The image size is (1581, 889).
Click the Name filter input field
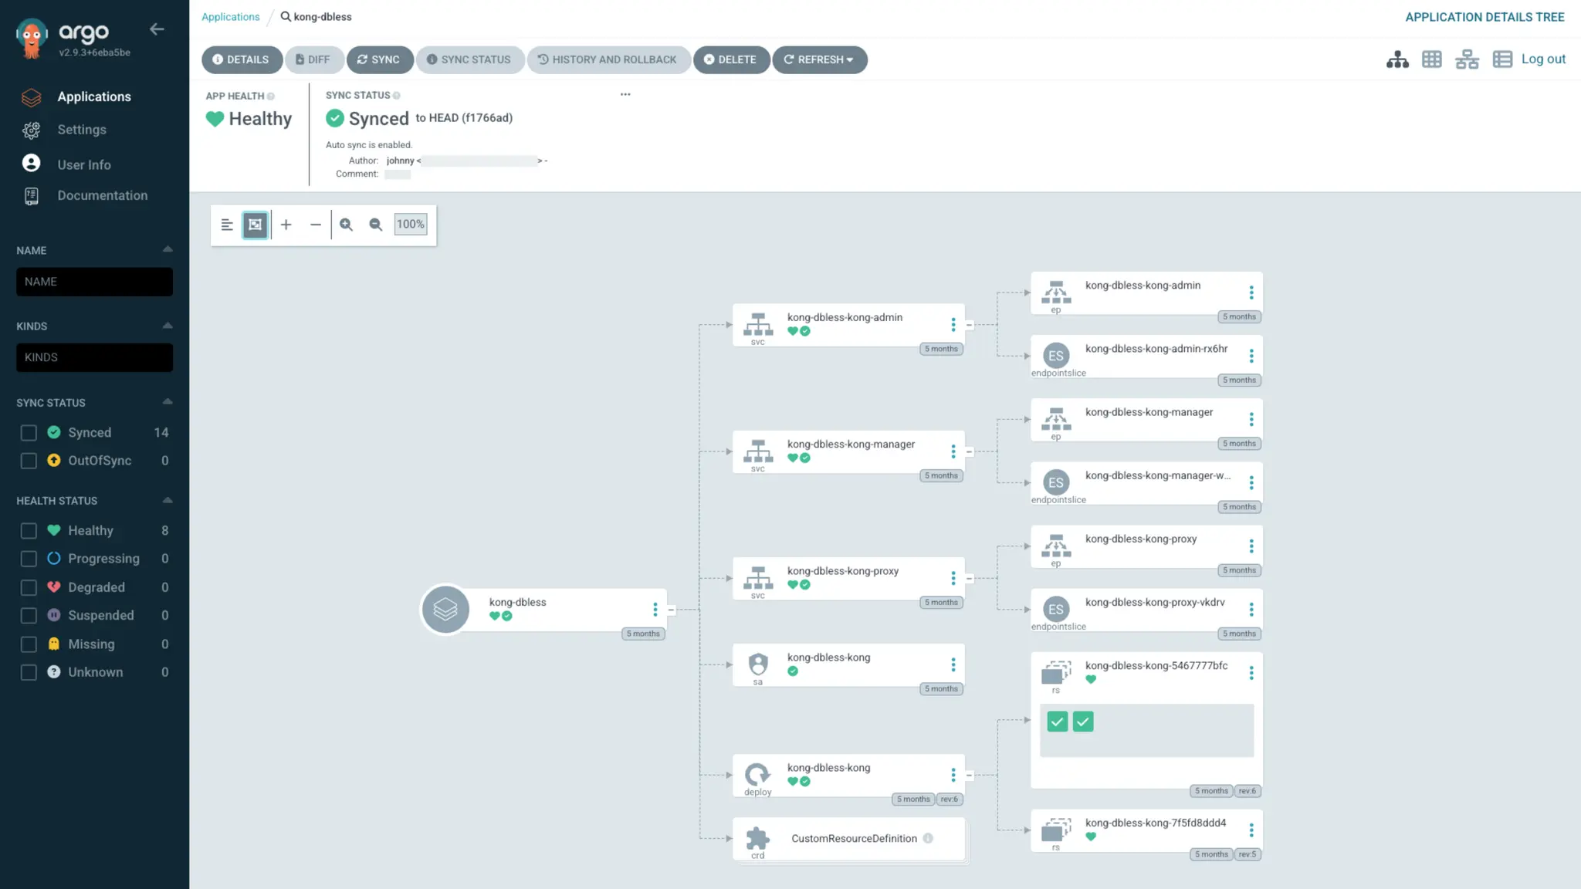(x=94, y=282)
